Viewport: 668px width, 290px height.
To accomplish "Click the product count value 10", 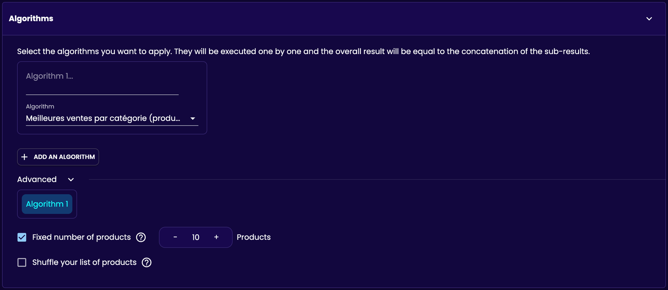I will point(196,238).
